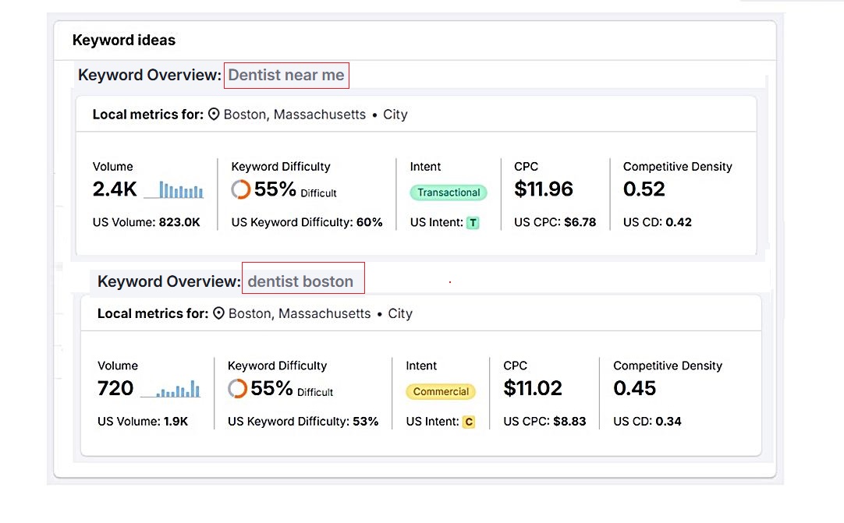Click the 0.45 Competitive Density value
Image resolution: width=844 pixels, height=523 pixels.
pos(635,388)
